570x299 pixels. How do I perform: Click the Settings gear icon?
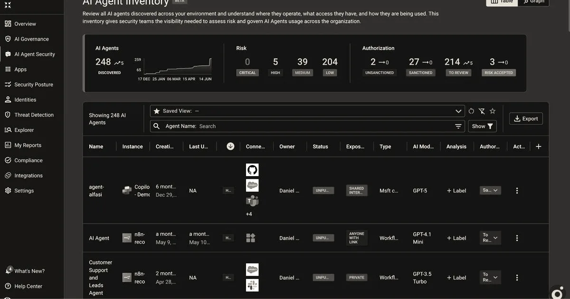pos(8,191)
